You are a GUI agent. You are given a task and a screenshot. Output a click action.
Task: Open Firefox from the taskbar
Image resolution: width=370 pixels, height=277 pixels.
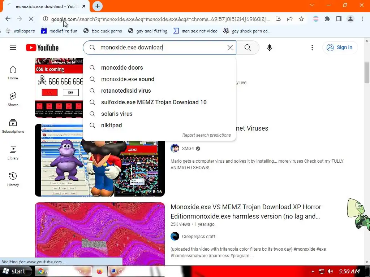tap(100, 271)
